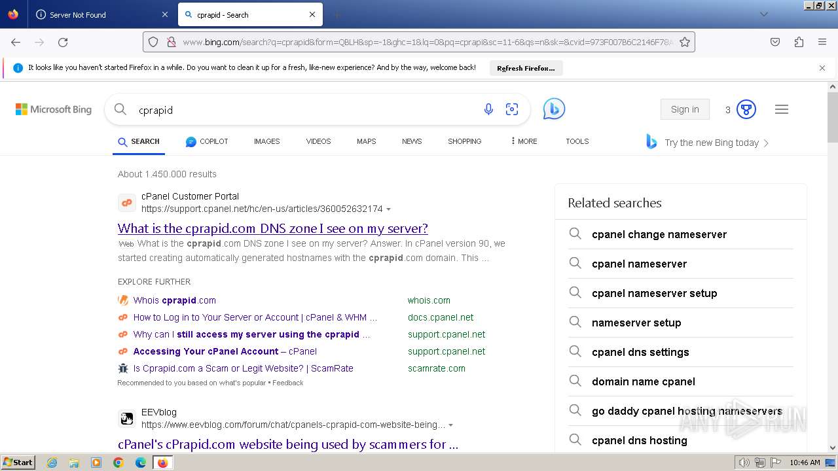
Task: Search 'domain name cpanel' related search
Action: pyautogui.click(x=644, y=381)
